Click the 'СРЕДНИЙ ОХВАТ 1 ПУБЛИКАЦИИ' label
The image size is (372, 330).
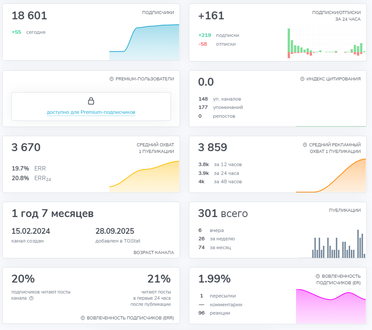[155, 148]
